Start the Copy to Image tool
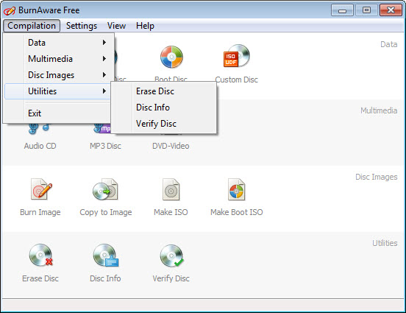Viewport: 406px width, 313px height. click(106, 189)
